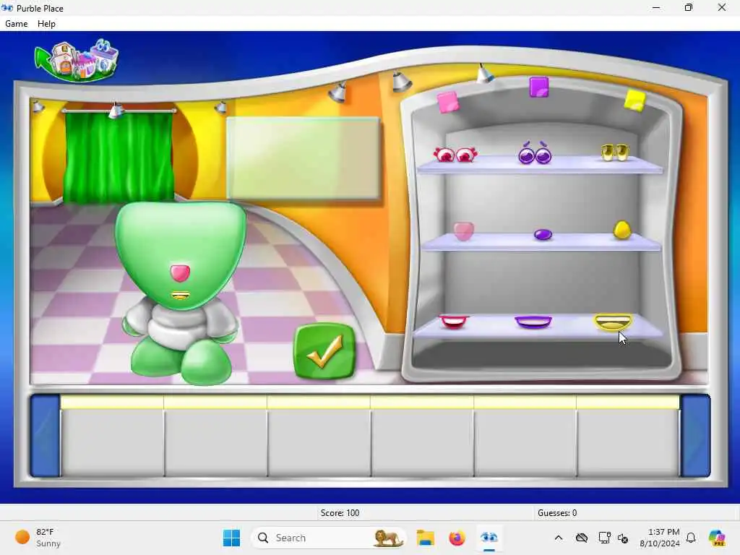Click the Guesses: 0 status text
This screenshot has height=555, width=740.
point(557,513)
